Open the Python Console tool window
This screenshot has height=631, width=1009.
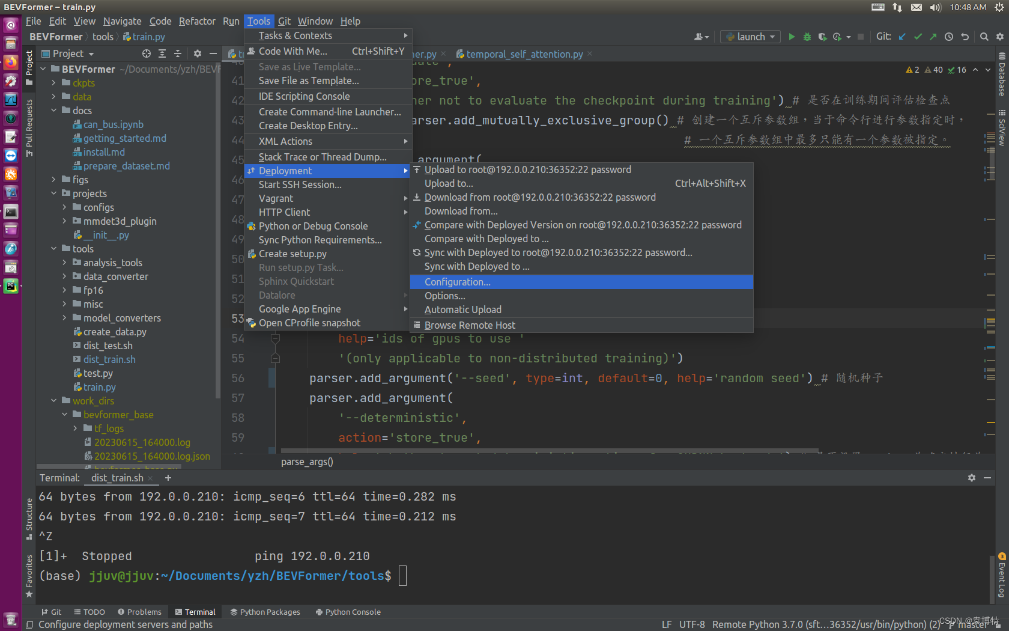348,612
